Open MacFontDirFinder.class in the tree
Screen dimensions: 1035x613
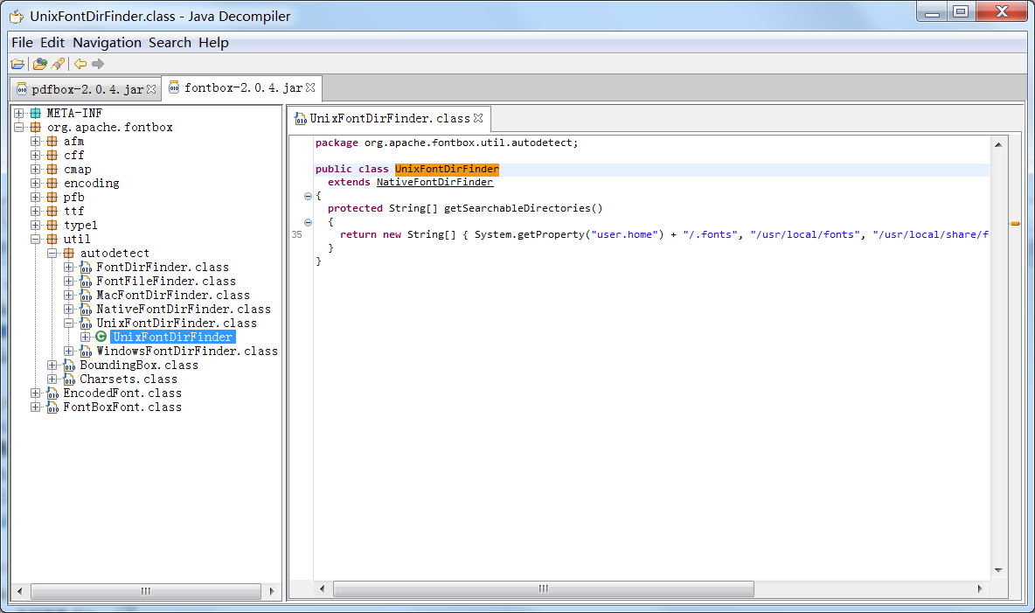point(172,295)
